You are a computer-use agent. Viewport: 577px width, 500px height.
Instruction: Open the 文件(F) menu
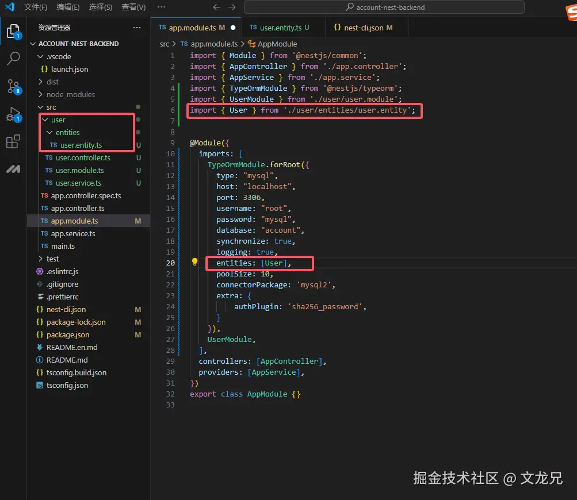click(x=35, y=7)
